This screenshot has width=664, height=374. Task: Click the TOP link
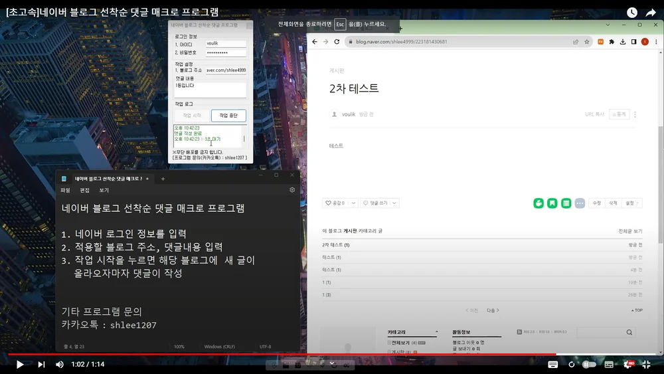point(637,310)
